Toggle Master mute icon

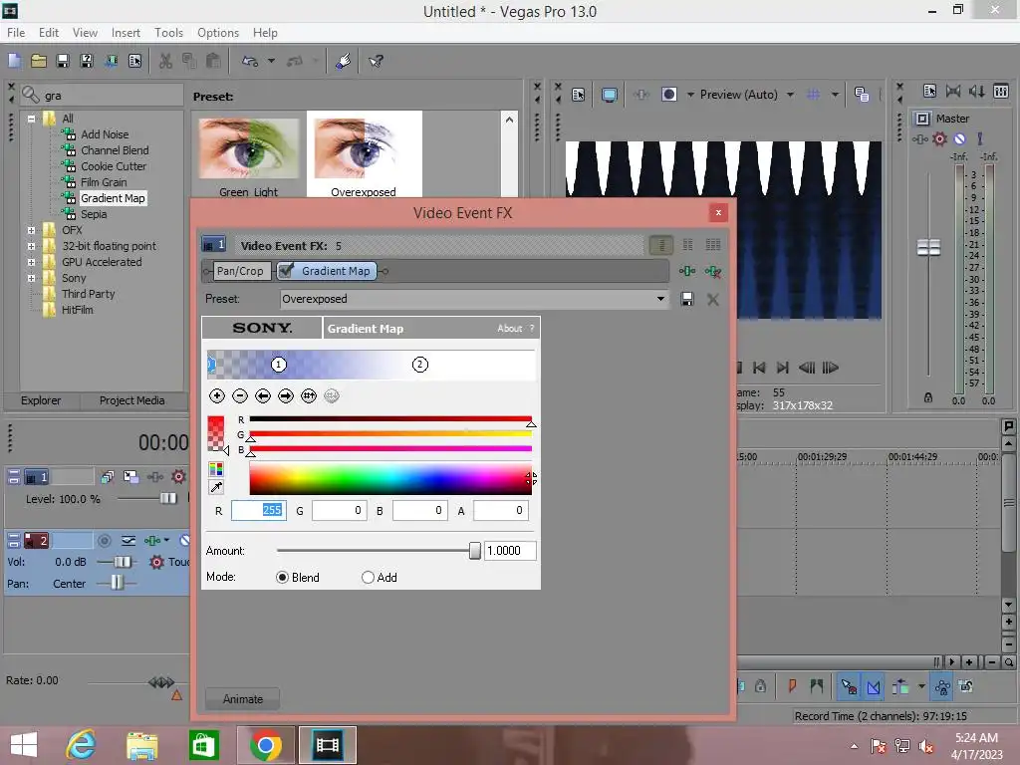(x=959, y=138)
